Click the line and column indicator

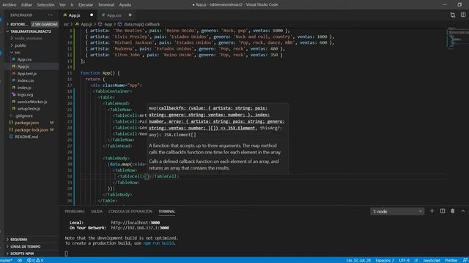click(358, 260)
